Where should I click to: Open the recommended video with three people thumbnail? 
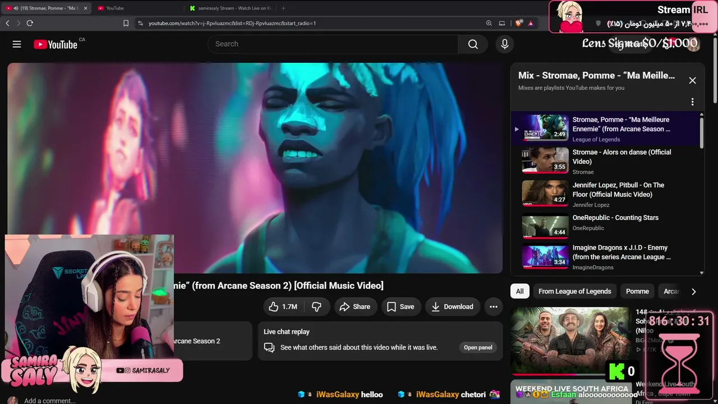570,340
